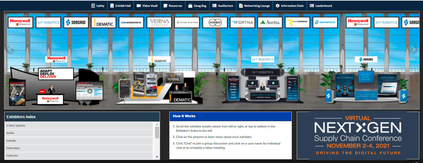This screenshot has width=423, height=163.
Task: Select 6 River Systems in Exhibitors Index
Action: [79, 126]
